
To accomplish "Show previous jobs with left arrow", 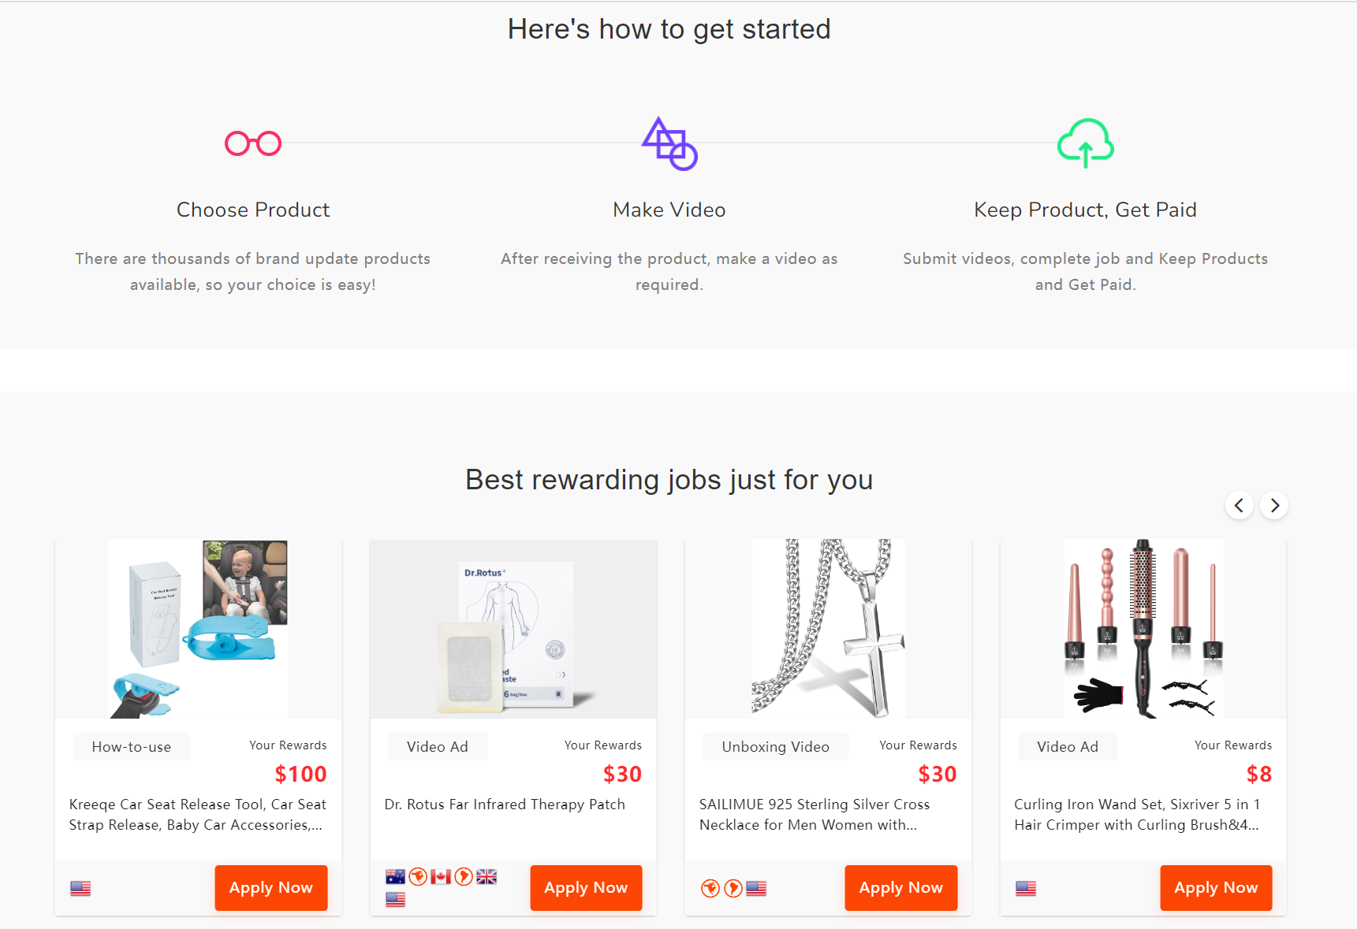I will [x=1239, y=505].
